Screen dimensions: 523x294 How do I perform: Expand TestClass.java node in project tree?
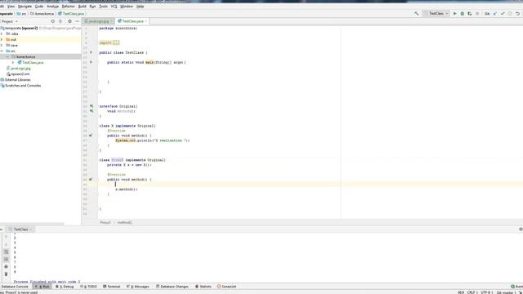click(13, 63)
